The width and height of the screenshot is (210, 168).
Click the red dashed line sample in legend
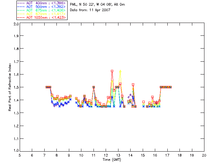21,17
